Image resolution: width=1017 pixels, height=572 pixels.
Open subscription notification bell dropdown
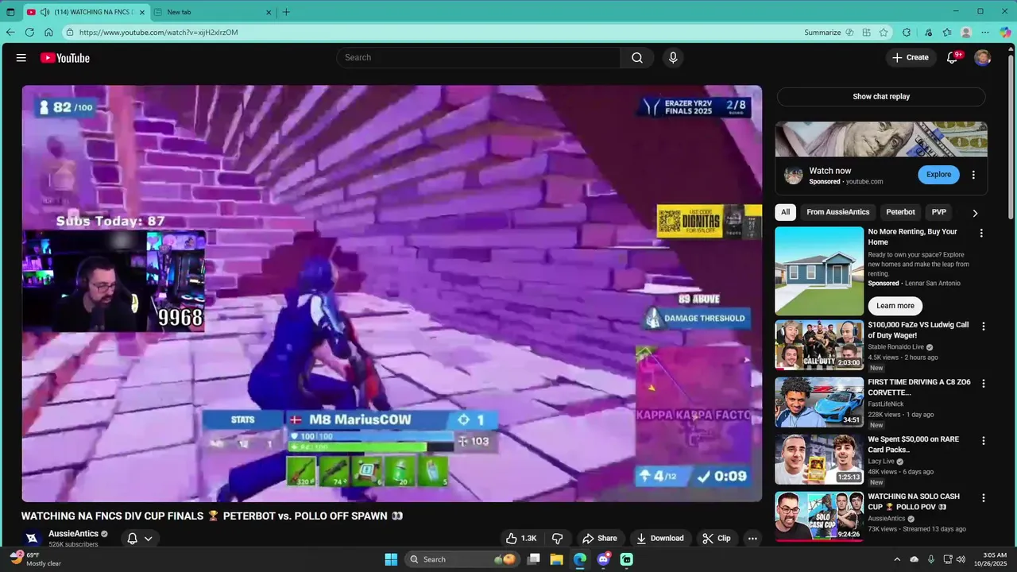pyautogui.click(x=139, y=539)
